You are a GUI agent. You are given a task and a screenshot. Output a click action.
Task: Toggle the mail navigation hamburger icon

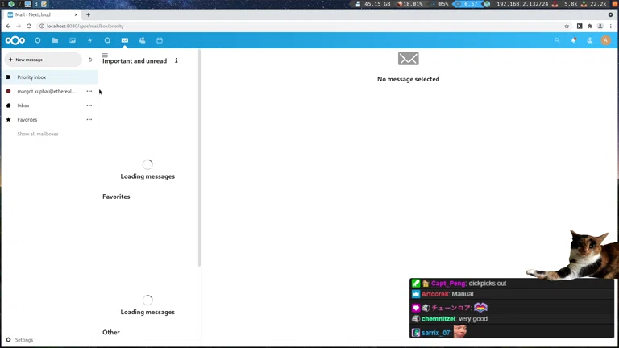coord(105,55)
